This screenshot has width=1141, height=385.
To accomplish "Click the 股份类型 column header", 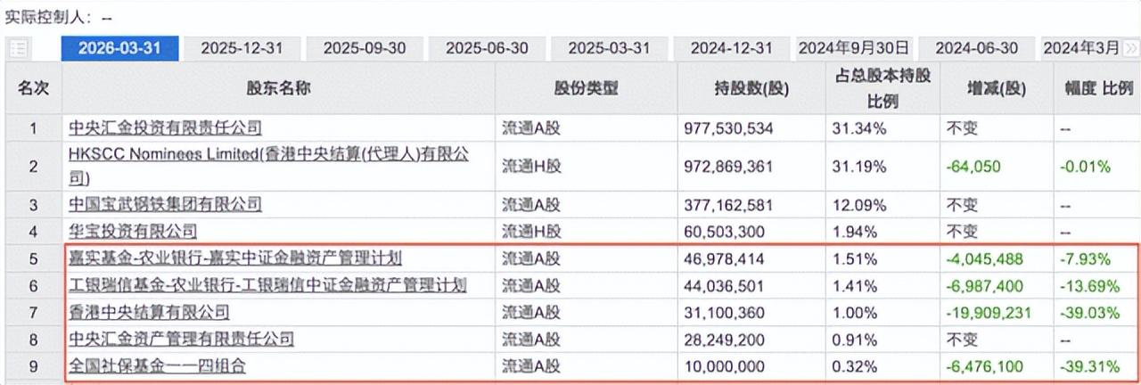I will click(x=586, y=88).
